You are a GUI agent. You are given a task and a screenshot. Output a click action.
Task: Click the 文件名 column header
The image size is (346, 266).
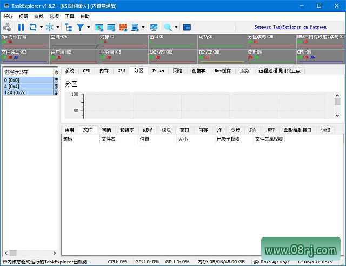[x=109, y=139]
